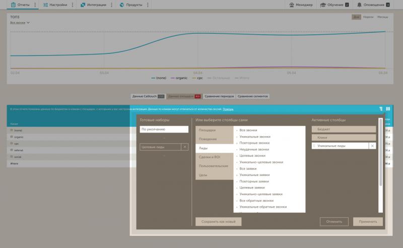
Task: Switch to the Поведение category
Action: 208,139
